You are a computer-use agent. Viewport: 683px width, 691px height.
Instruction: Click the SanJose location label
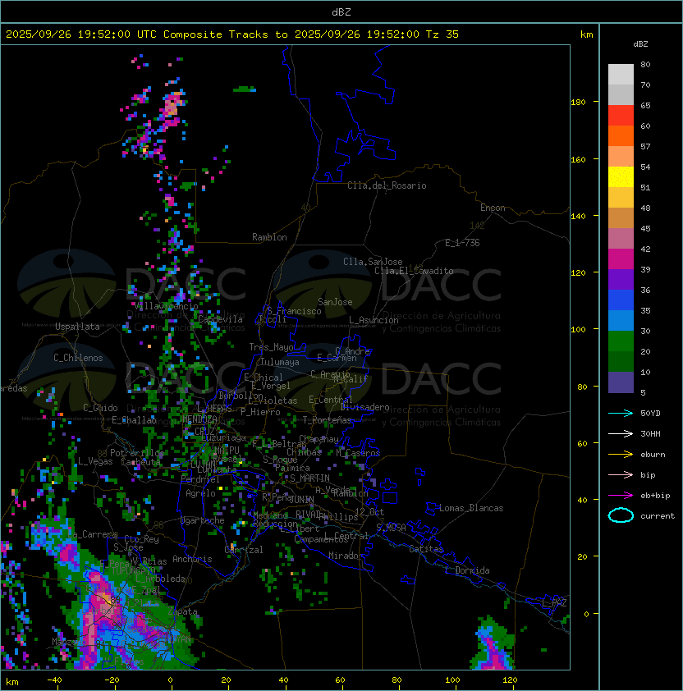tap(335, 302)
